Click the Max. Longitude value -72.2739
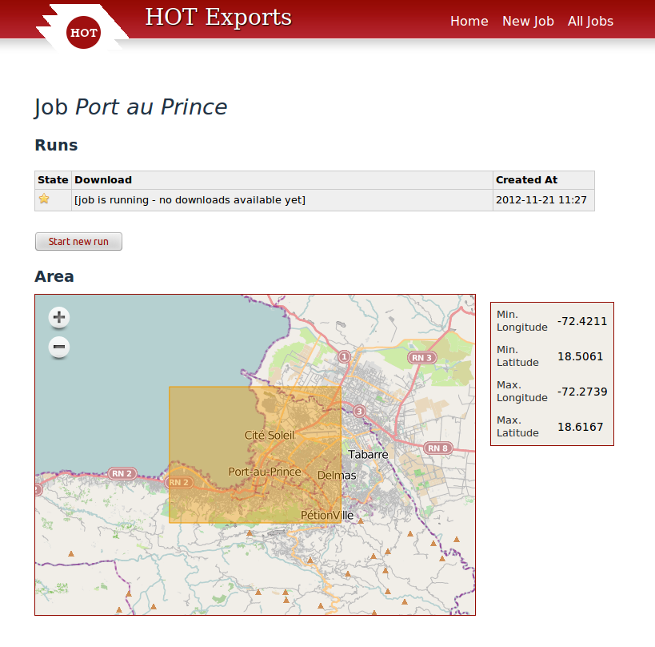The height and width of the screenshot is (647, 655). [x=582, y=392]
